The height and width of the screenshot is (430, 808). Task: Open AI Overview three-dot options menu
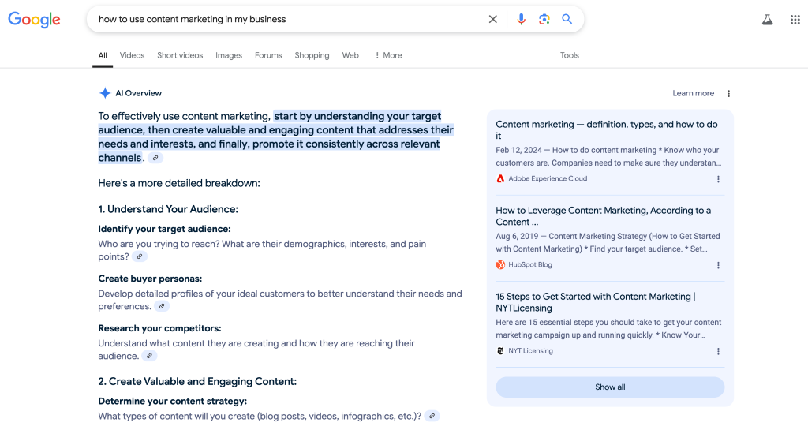coord(728,93)
